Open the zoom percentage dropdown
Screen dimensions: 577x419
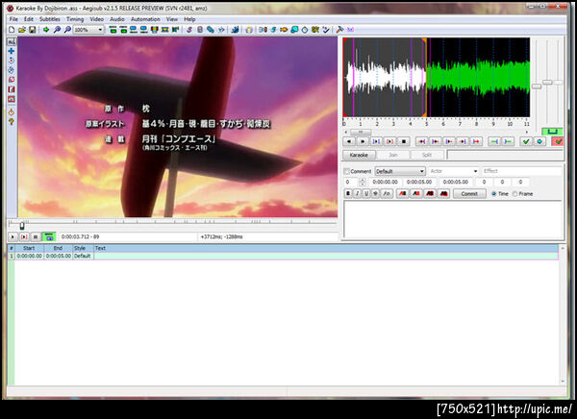[x=100, y=30]
